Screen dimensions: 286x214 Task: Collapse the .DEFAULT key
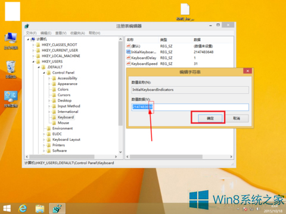pos(39,67)
